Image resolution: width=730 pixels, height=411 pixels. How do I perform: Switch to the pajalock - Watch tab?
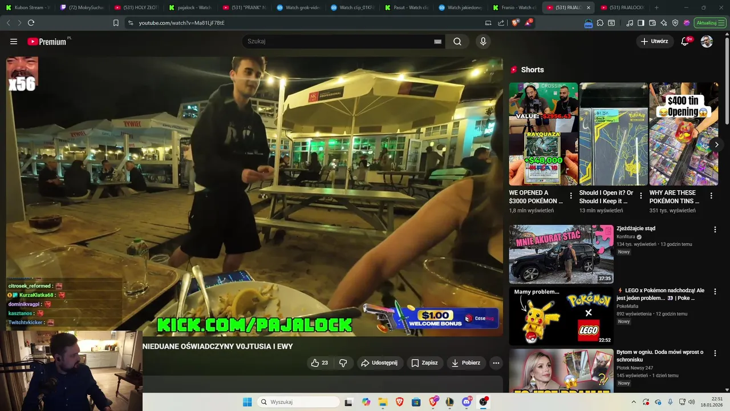point(190,7)
